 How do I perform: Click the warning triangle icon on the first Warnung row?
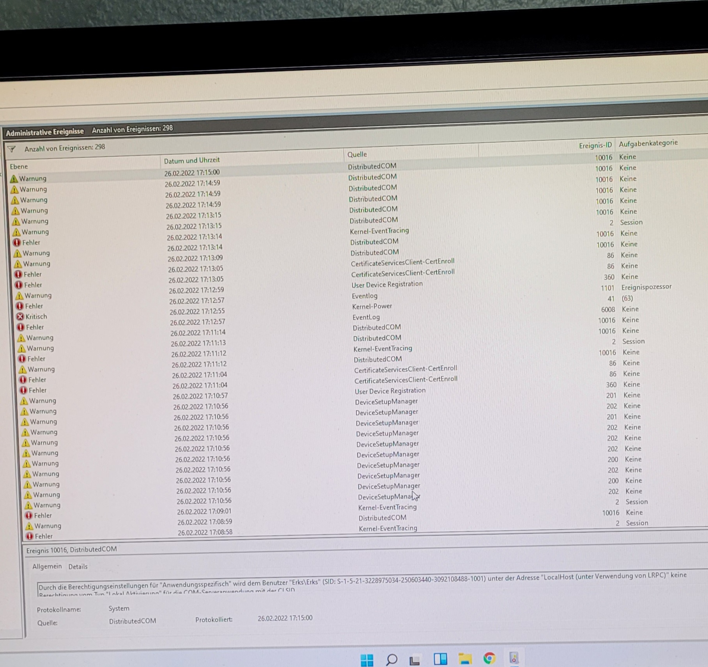pos(15,178)
